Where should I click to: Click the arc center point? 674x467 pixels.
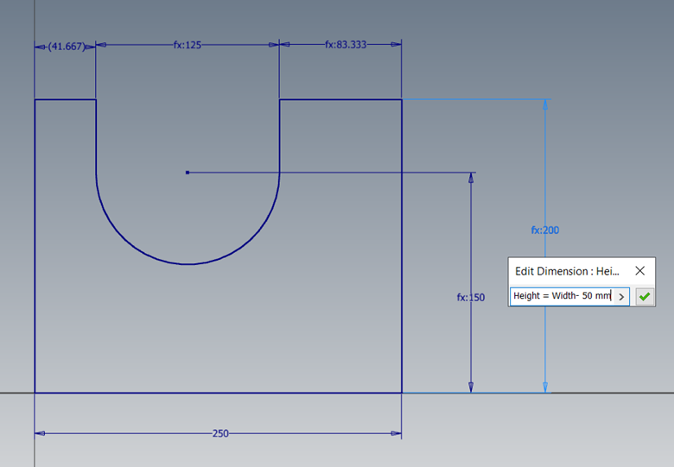(188, 173)
